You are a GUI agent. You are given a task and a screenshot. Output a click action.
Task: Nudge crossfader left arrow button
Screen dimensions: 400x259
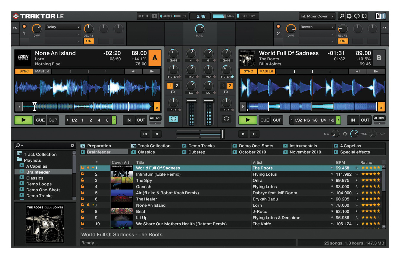157,134
